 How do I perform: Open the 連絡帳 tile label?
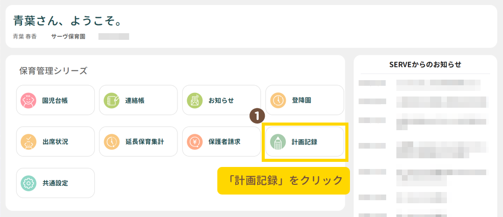point(135,100)
